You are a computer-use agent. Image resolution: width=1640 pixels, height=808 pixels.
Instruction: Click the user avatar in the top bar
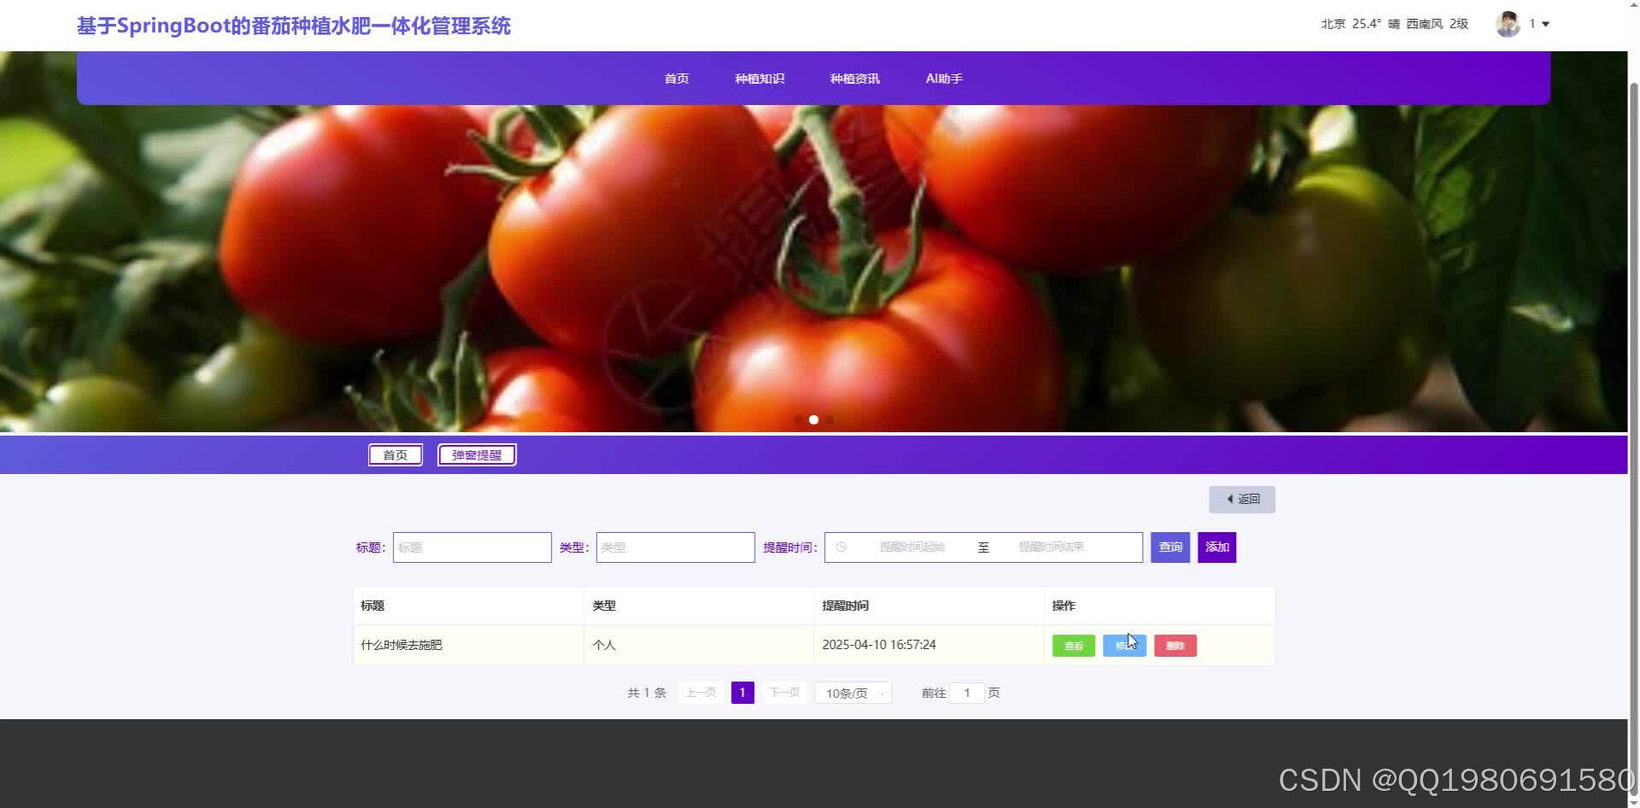[x=1508, y=24]
